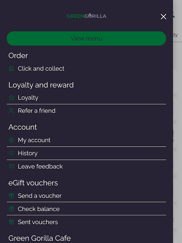
Task: Open Click and collect ordering
Action: 41,69
